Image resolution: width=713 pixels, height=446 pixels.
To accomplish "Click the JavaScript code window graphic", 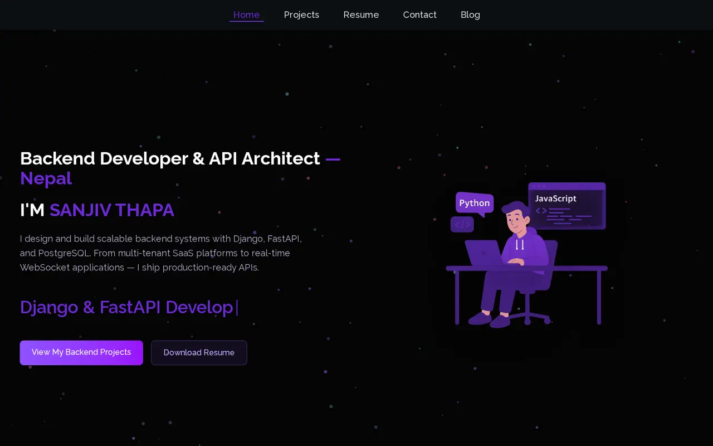I will point(567,206).
